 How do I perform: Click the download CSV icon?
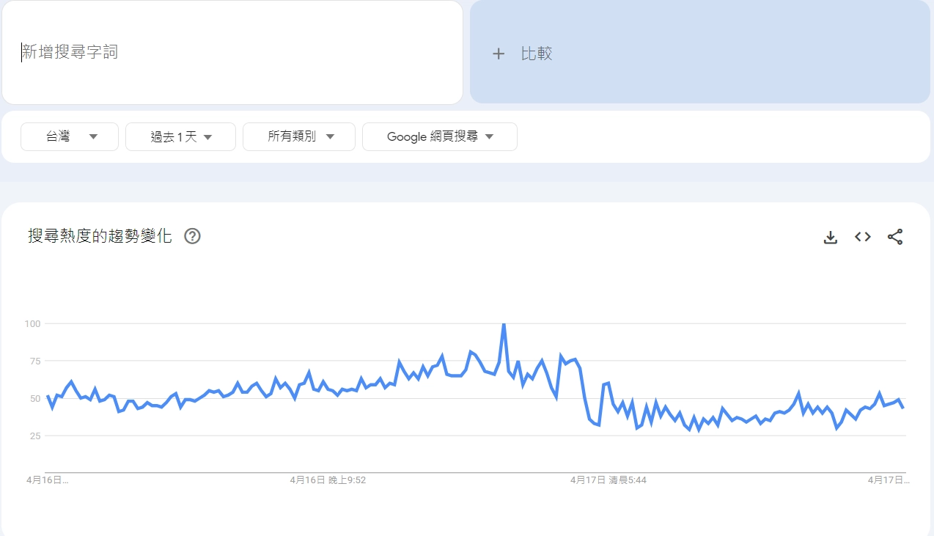point(830,237)
